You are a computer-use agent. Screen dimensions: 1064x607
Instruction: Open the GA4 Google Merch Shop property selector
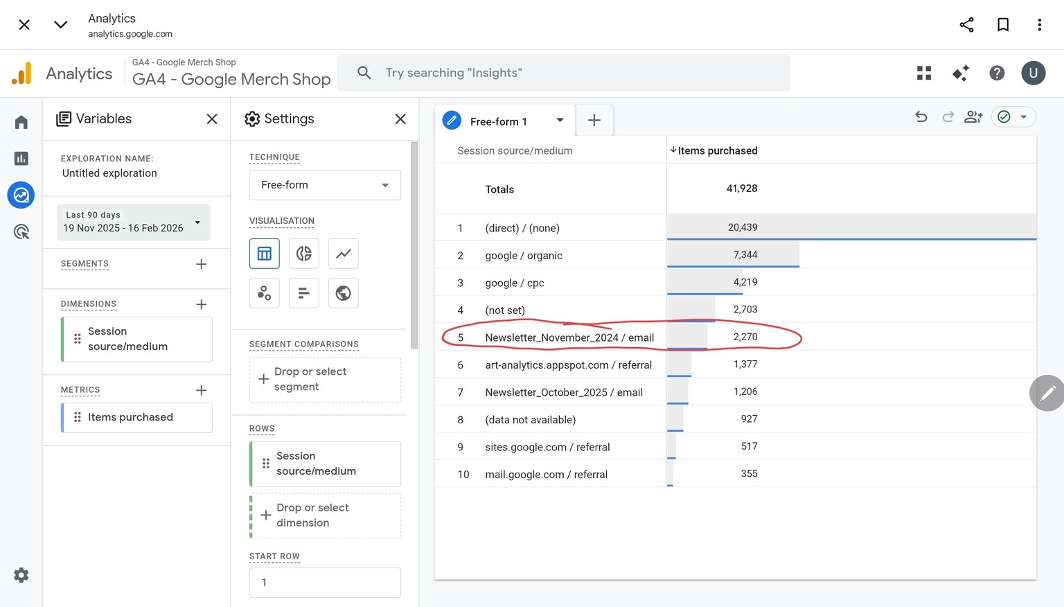pyautogui.click(x=231, y=73)
